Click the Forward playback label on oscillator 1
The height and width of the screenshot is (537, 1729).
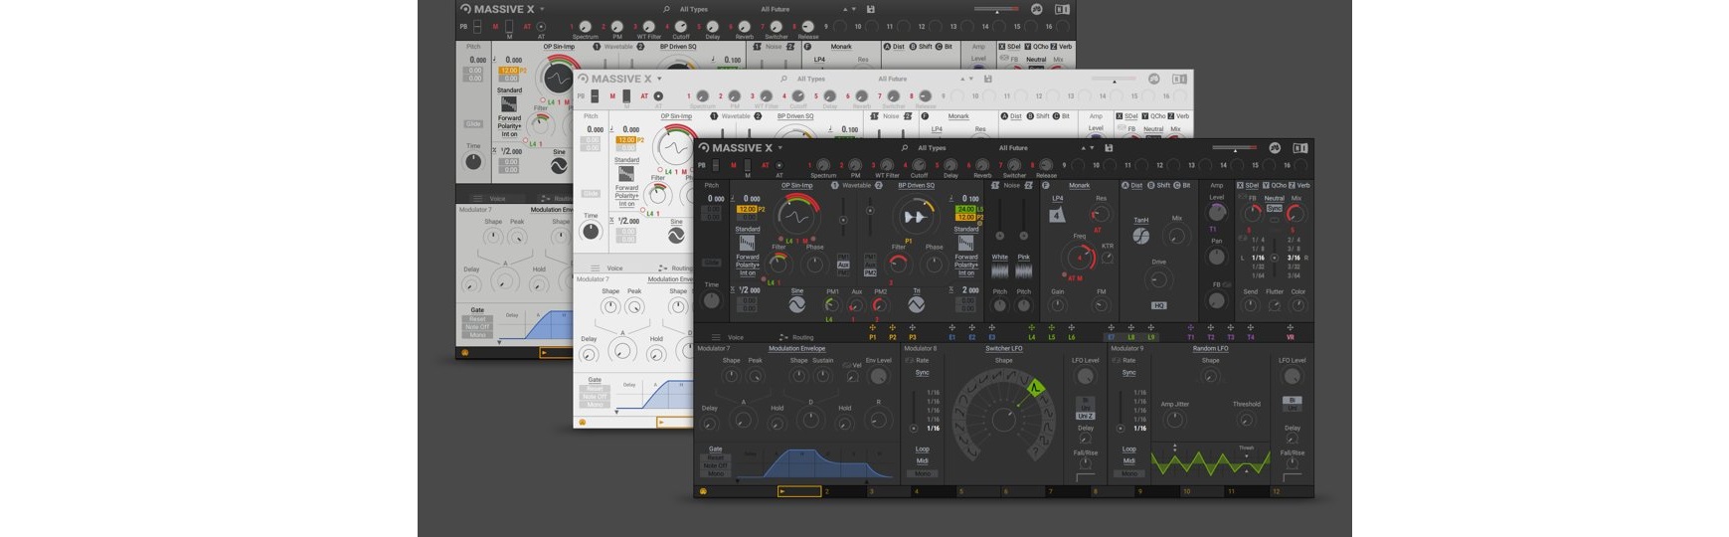[747, 257]
